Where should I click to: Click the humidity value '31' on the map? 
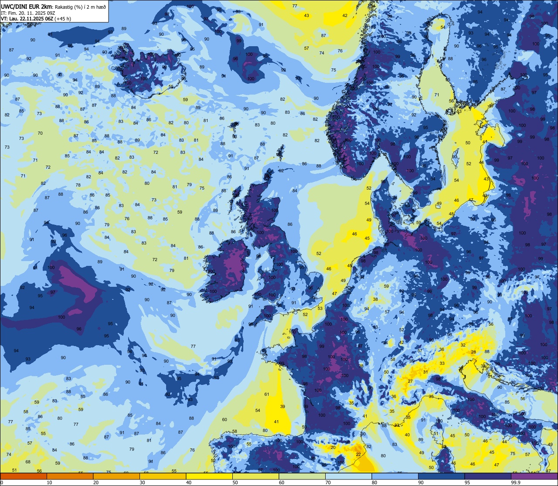(x=425, y=372)
